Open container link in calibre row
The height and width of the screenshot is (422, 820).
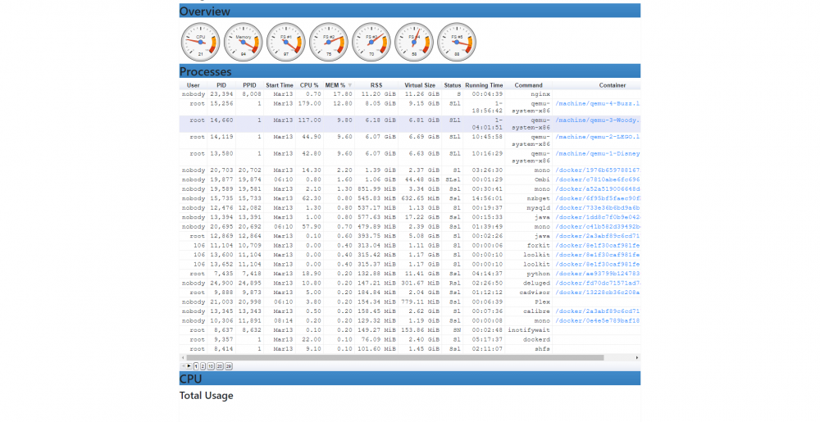point(597,311)
